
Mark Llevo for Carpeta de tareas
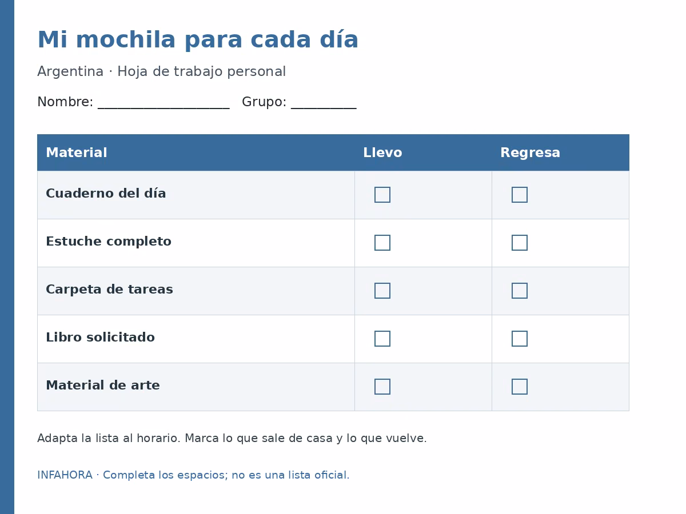(382, 291)
